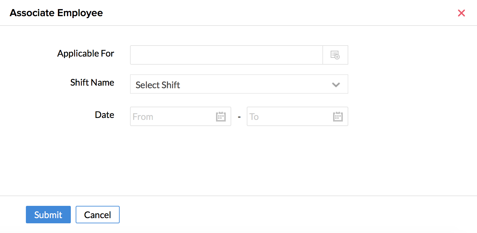Click the 'Associate Employee' dialog title
477x233 pixels.
pos(56,13)
